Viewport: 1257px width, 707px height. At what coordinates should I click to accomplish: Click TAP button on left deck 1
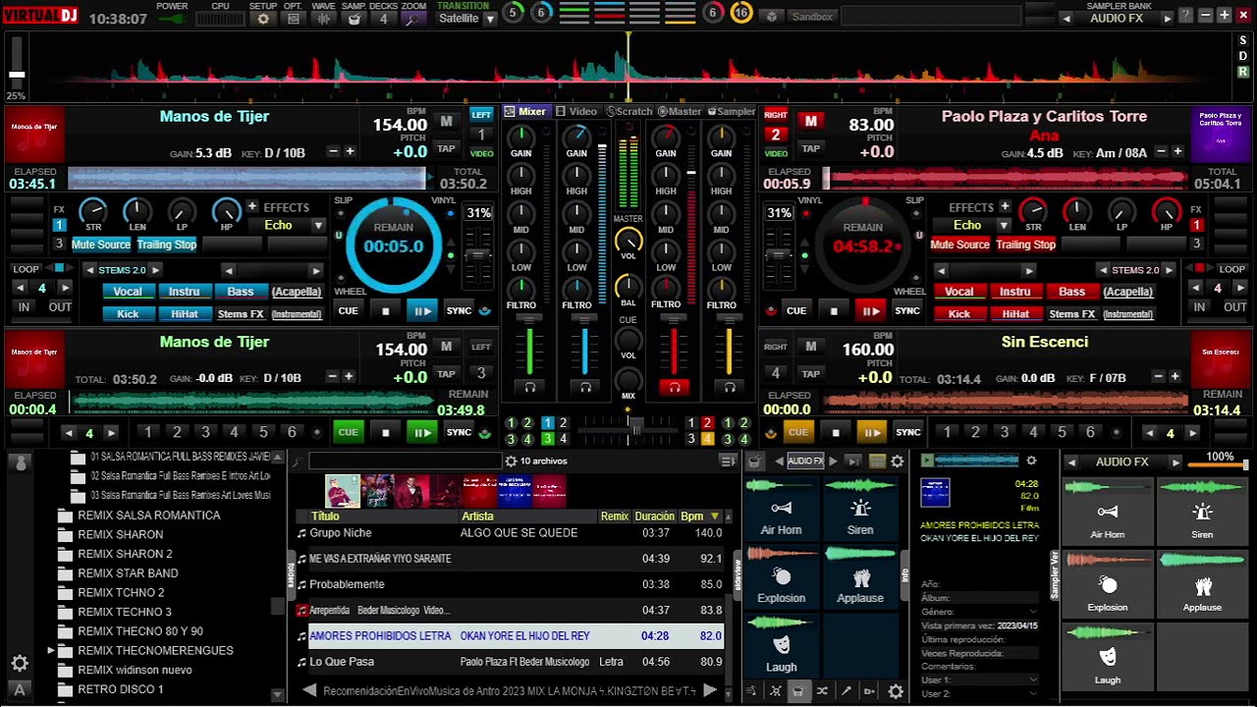coord(446,149)
